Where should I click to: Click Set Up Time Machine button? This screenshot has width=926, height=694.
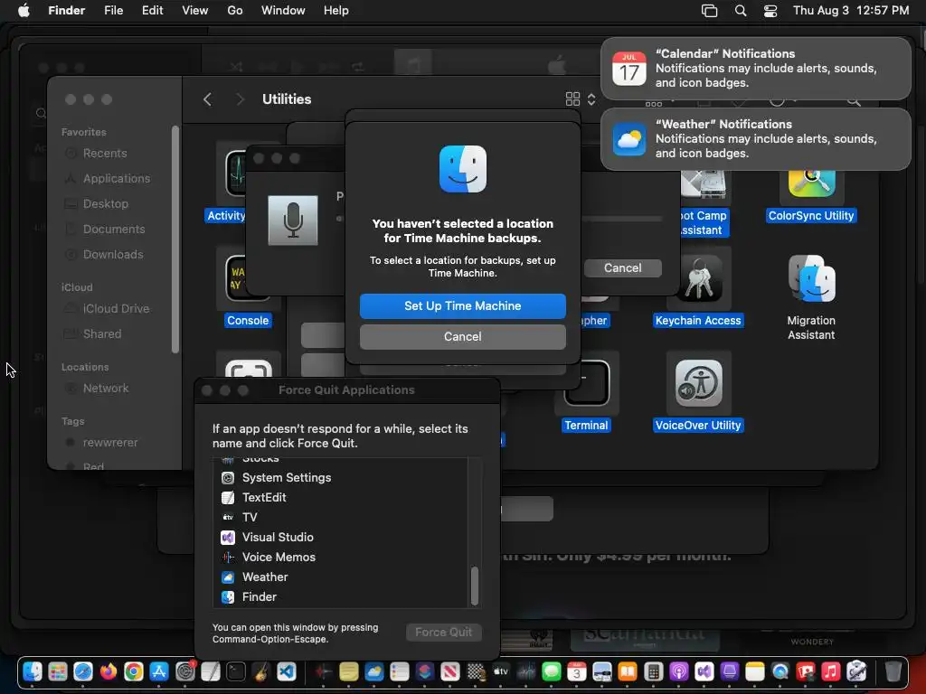[462, 305]
